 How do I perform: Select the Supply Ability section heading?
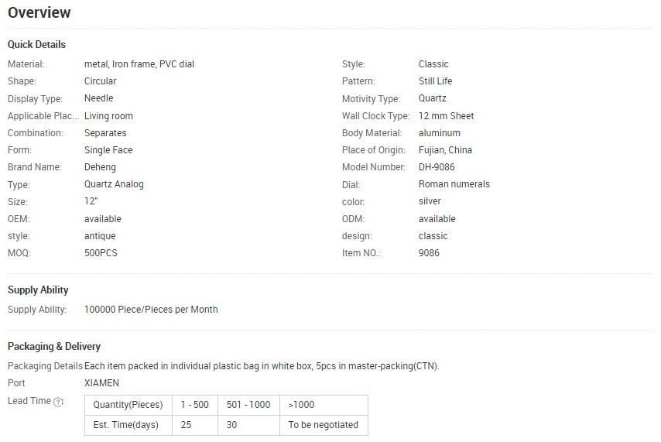click(38, 290)
